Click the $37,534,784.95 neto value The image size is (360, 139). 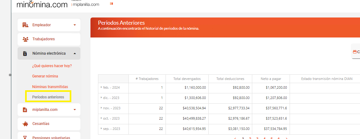275,129
